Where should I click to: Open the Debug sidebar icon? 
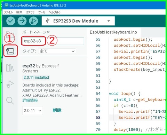pos(10,84)
